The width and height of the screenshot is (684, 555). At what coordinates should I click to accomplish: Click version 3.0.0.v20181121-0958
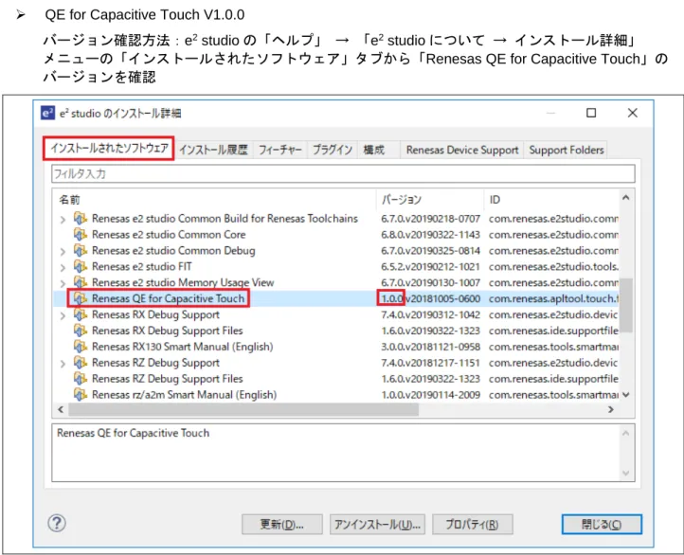pos(430,347)
